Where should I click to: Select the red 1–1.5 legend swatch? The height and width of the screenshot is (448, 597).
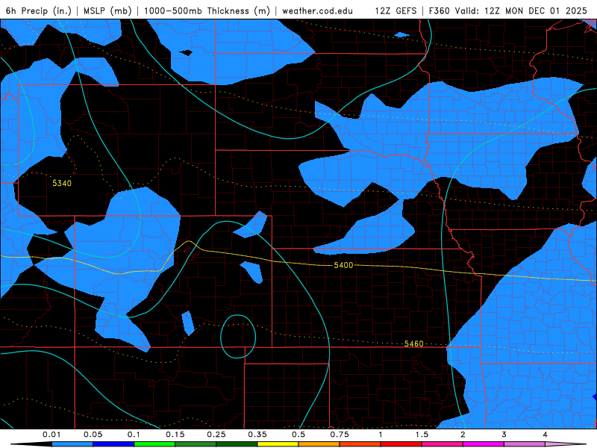click(x=401, y=444)
